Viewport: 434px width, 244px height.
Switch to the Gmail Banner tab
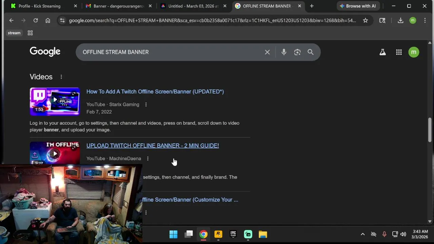pos(119,6)
